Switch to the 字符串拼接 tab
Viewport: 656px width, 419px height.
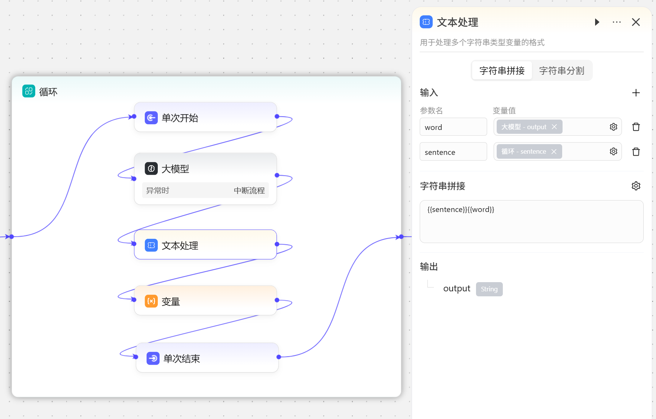point(502,71)
